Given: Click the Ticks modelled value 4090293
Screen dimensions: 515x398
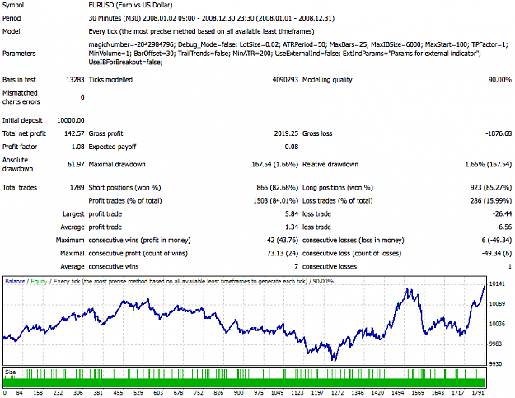Looking at the screenshot, I should [285, 80].
